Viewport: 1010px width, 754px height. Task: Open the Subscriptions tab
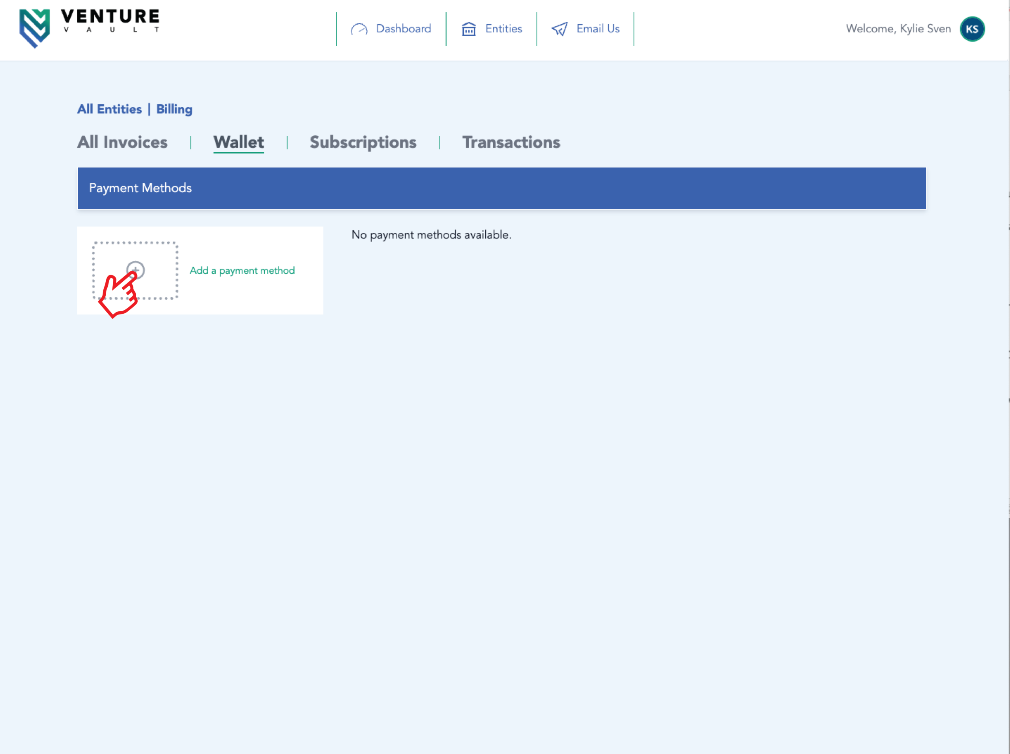[x=363, y=142]
